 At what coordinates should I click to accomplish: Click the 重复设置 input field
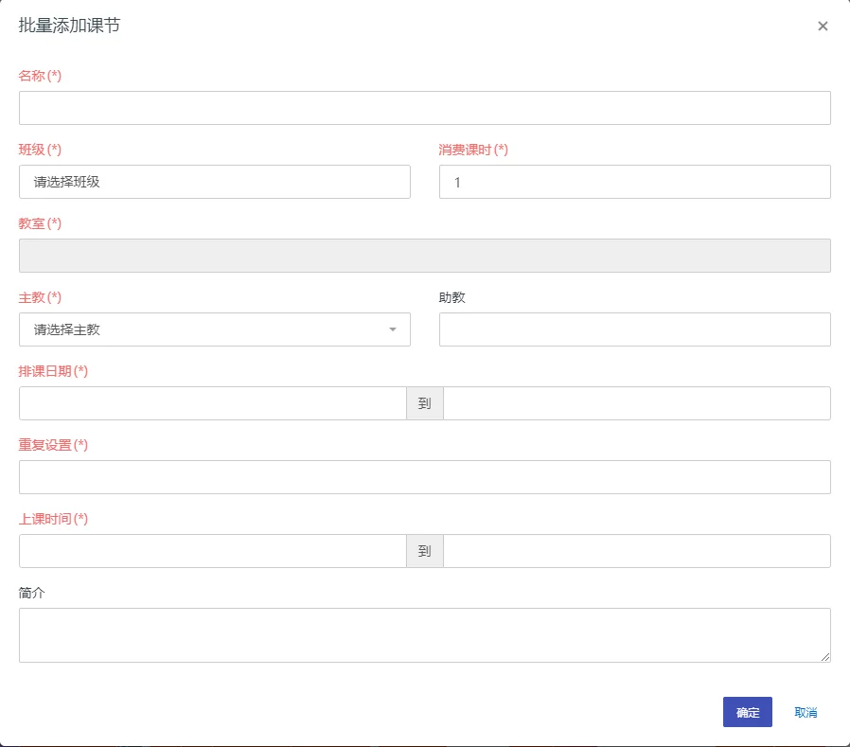[x=424, y=477]
